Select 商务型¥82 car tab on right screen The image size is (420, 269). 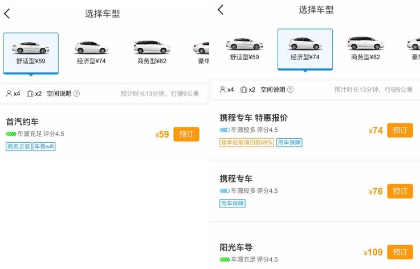(x=366, y=49)
